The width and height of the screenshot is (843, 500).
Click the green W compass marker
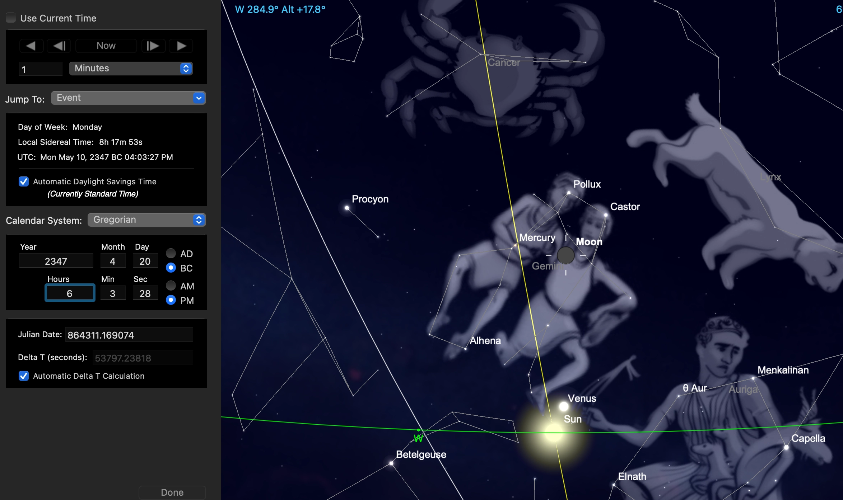click(418, 438)
